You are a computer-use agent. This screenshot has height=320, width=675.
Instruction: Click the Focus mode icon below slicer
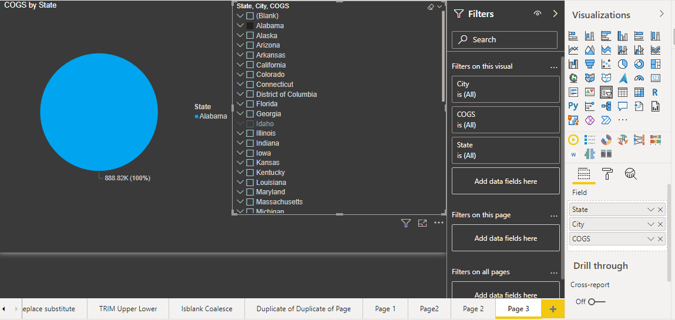(x=422, y=223)
